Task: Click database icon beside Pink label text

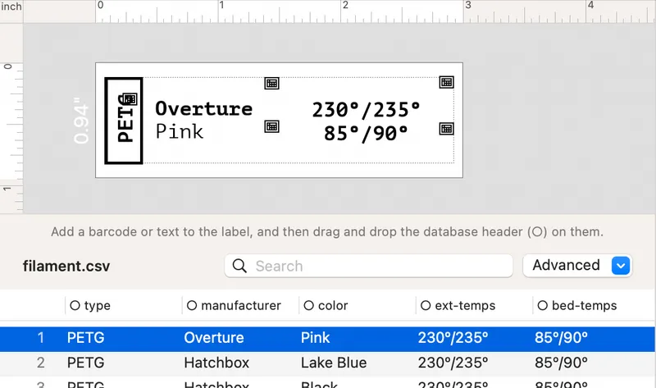Action: pos(272,126)
